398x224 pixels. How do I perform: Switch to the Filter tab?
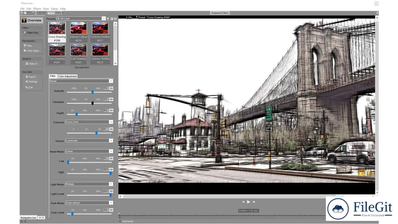(53, 76)
